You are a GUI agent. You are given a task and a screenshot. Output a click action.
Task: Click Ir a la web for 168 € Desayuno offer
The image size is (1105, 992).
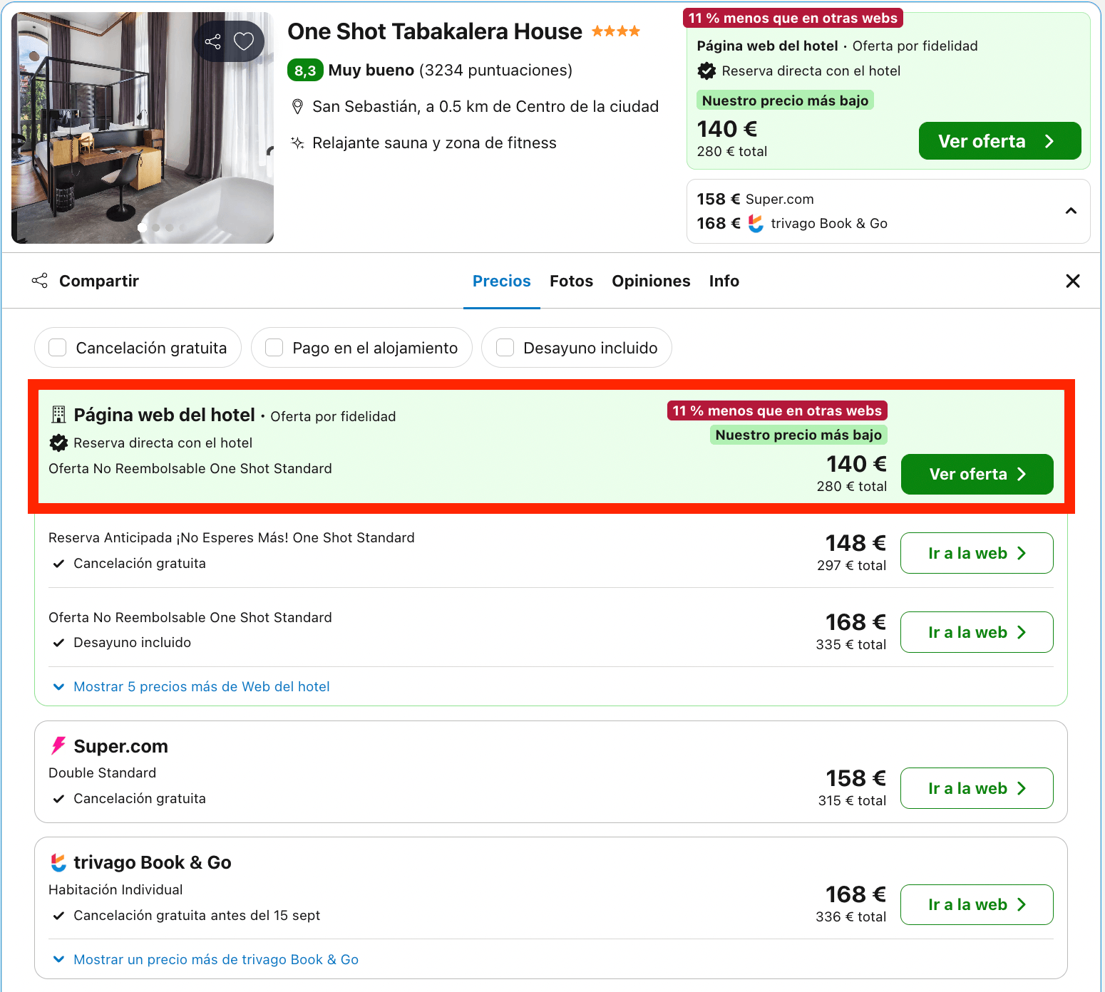(977, 632)
